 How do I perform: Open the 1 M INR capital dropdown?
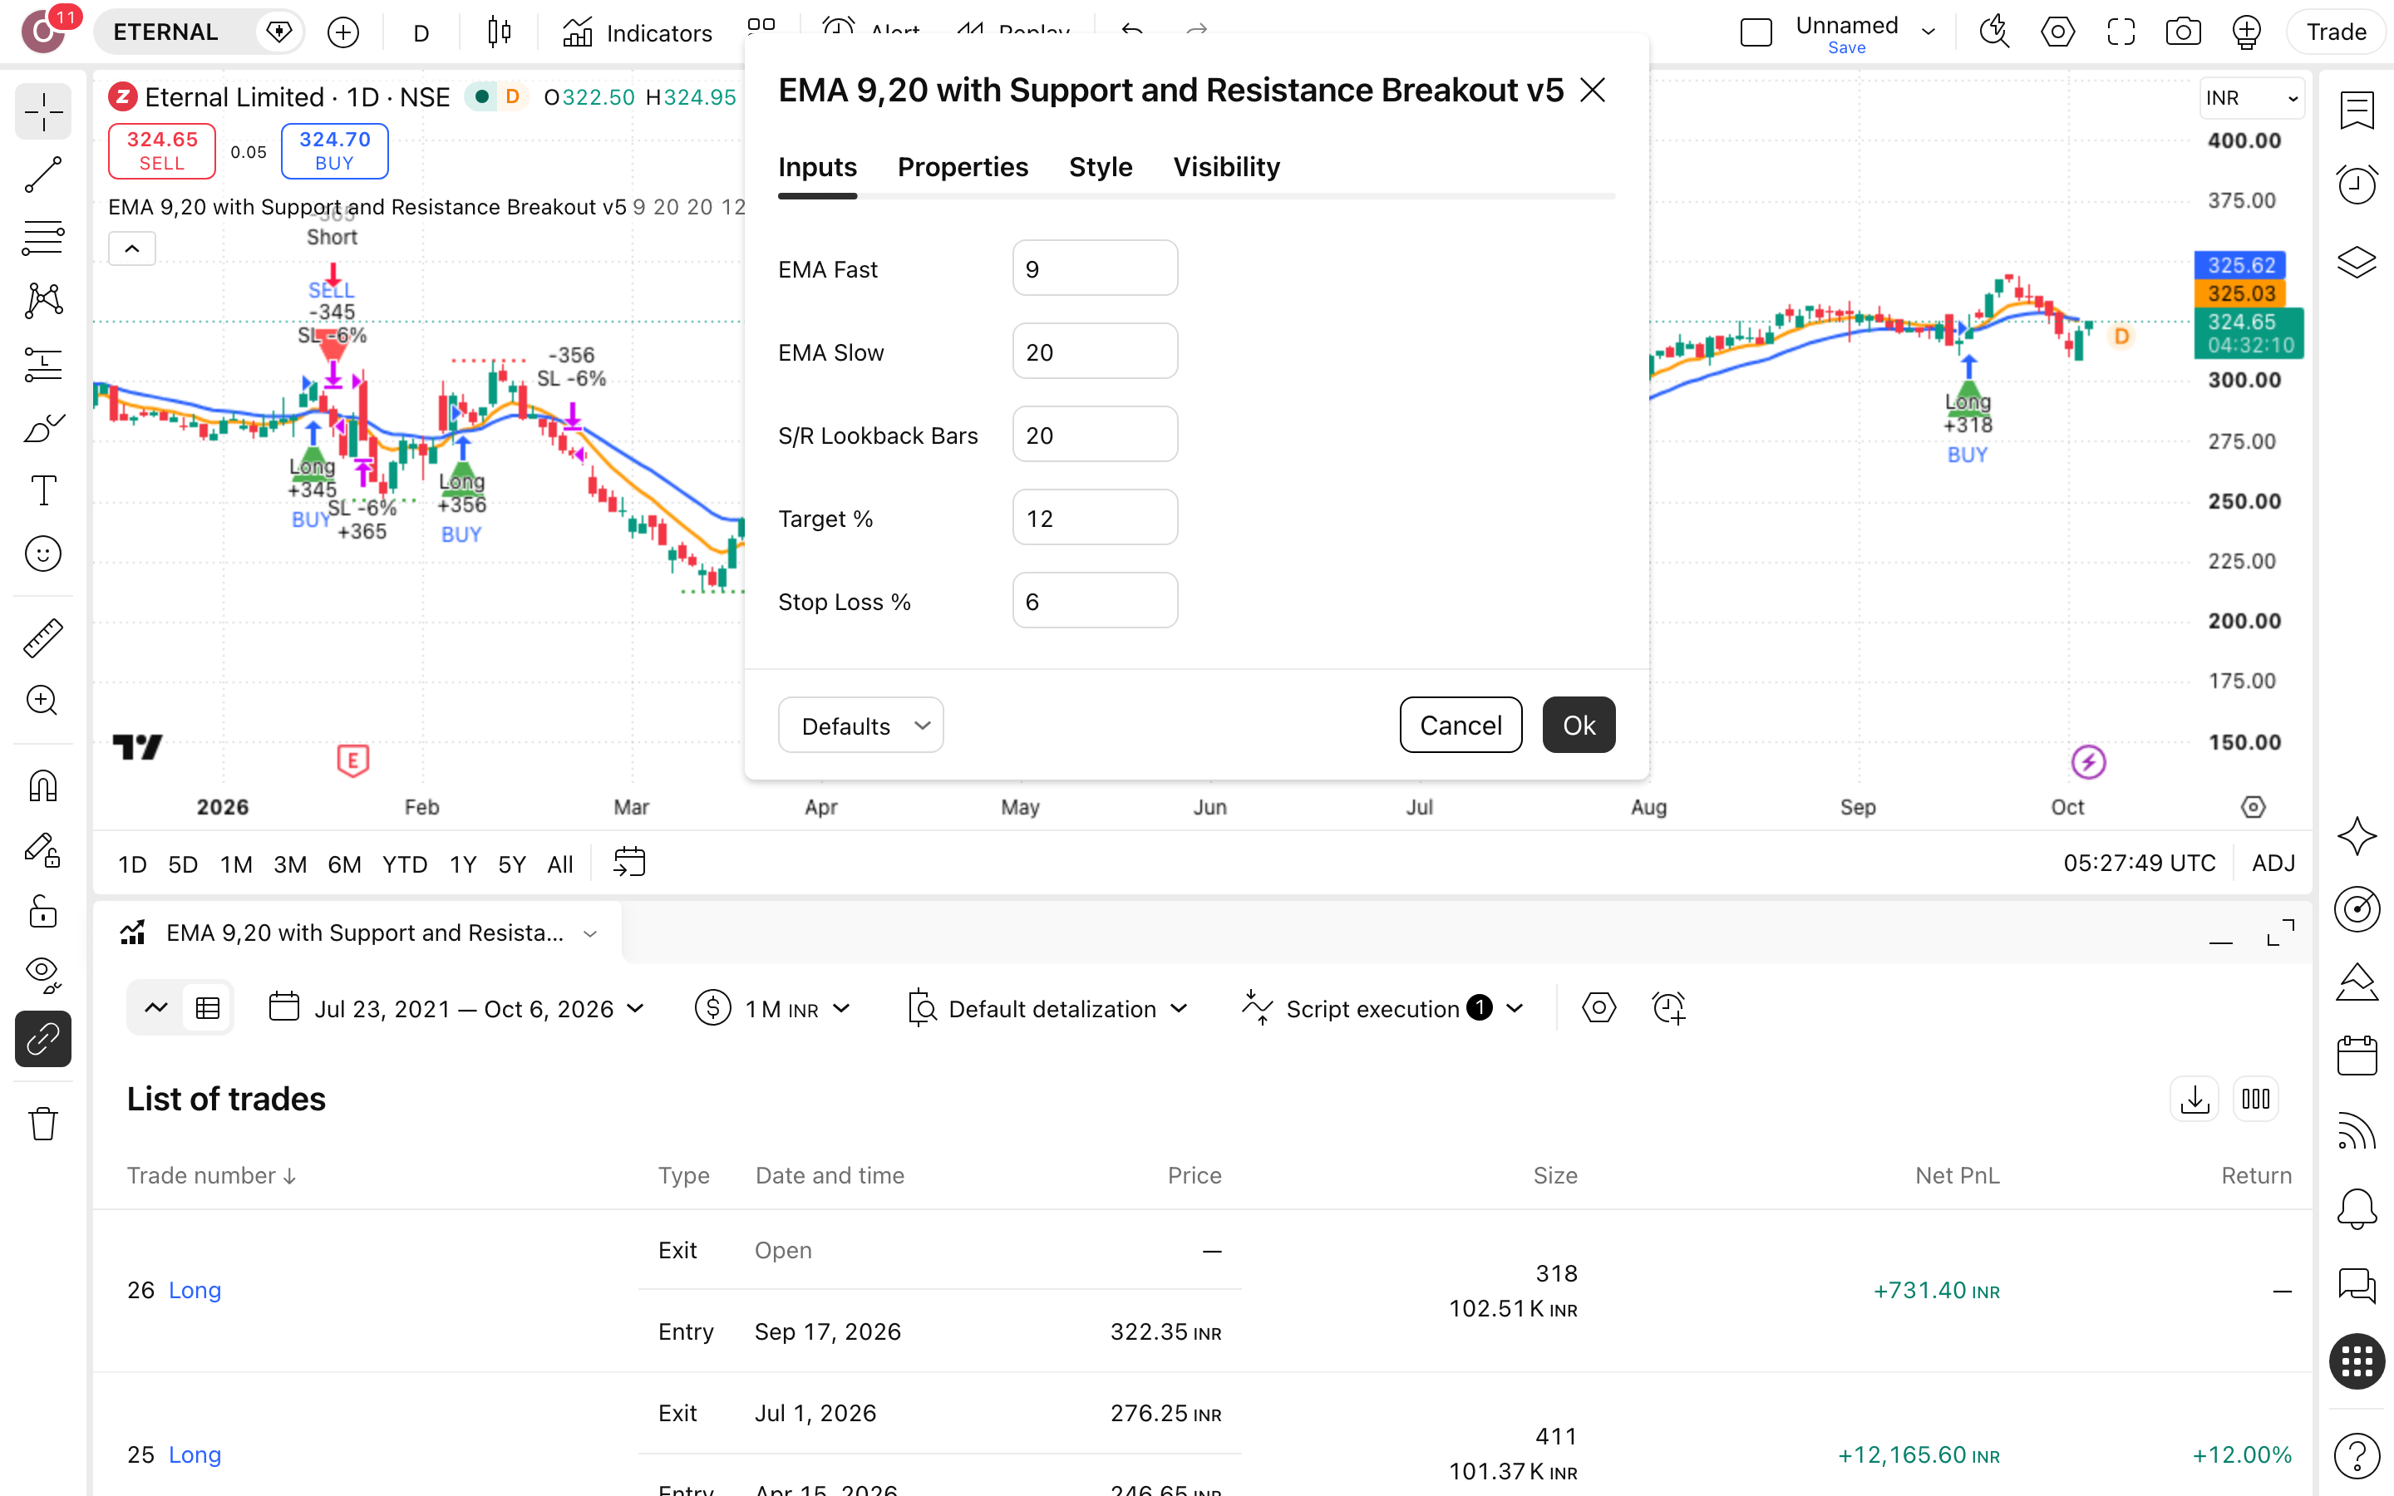[772, 1008]
